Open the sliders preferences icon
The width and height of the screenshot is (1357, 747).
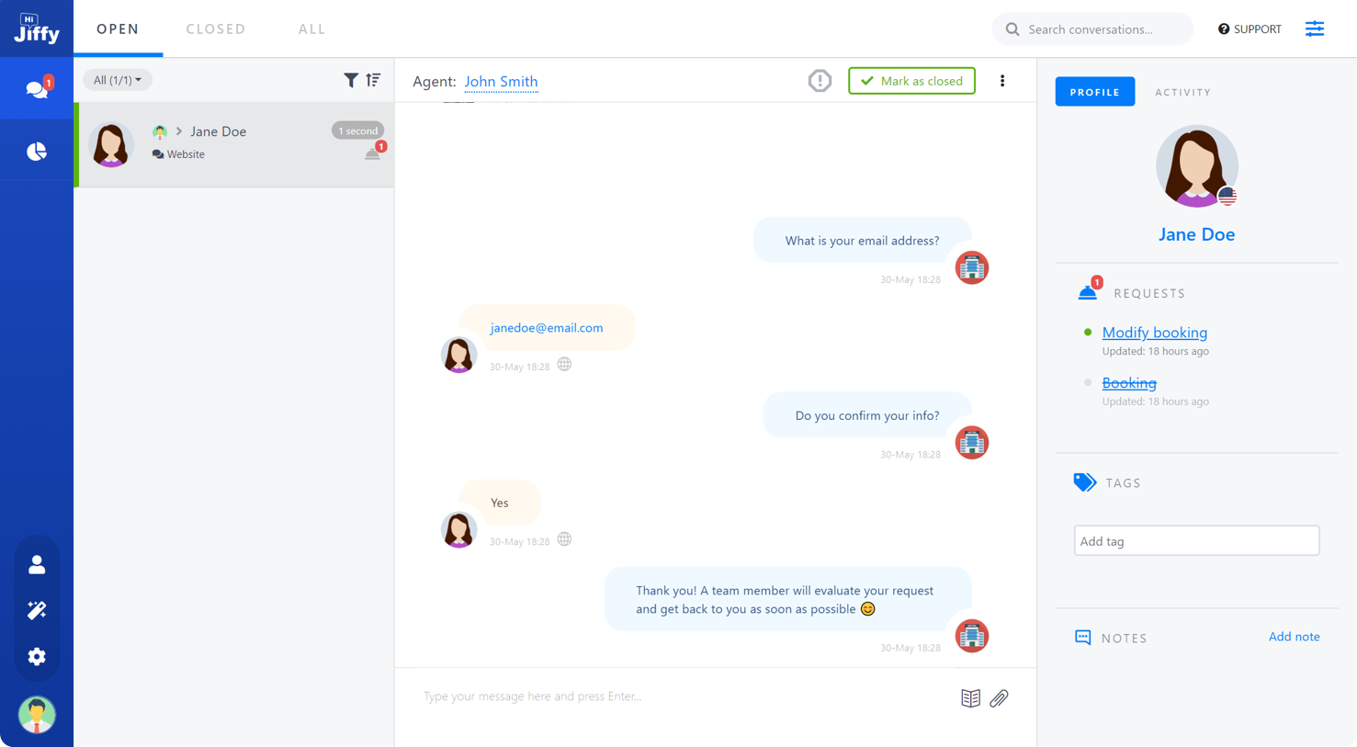pos(1315,29)
